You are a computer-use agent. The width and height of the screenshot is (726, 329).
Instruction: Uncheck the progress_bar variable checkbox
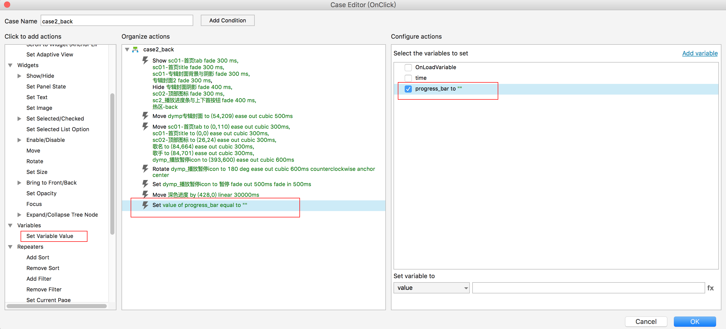(408, 89)
